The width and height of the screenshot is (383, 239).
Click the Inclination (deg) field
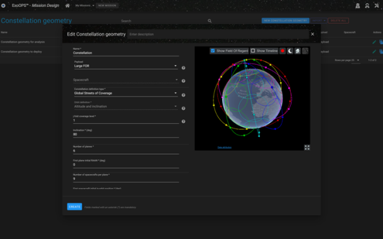(x=126, y=135)
